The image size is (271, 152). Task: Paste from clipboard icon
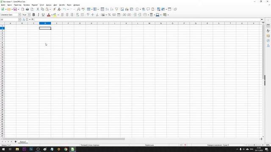coord(47,9)
